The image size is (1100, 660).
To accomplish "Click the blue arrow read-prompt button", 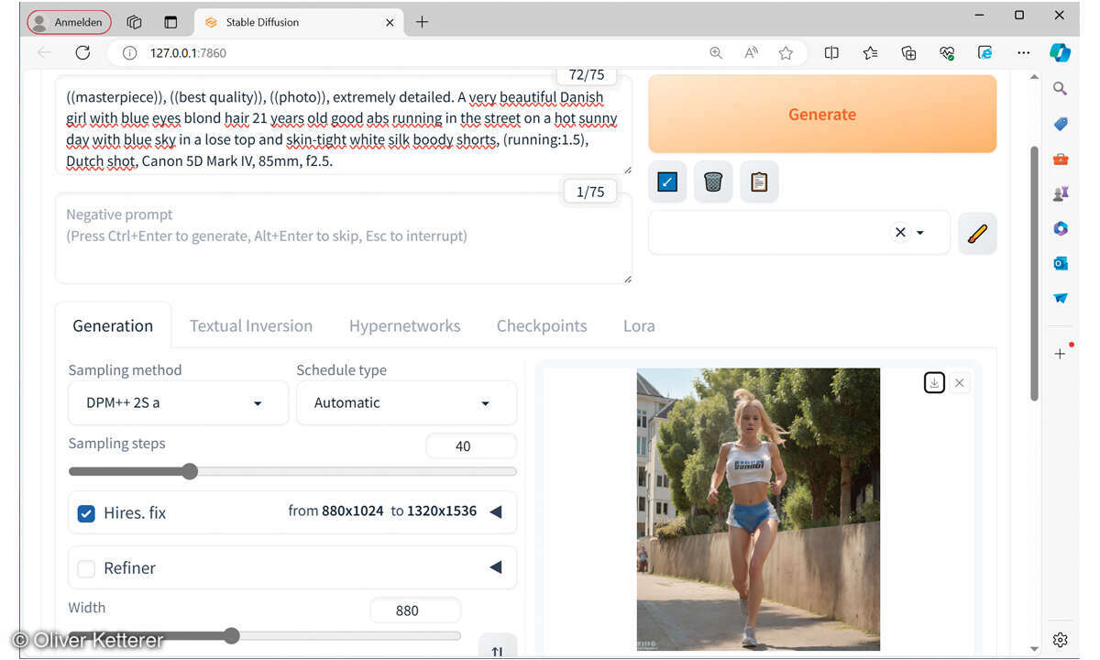I will pos(667,181).
